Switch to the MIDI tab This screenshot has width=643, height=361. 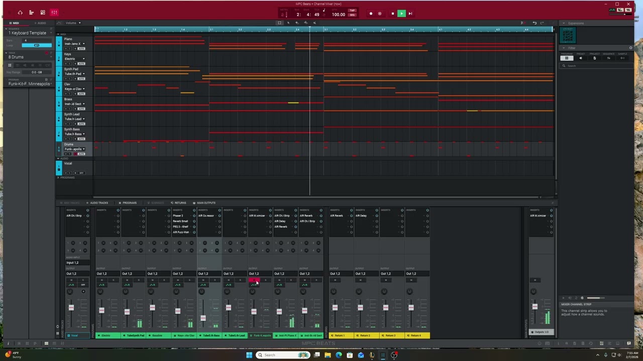(15, 23)
